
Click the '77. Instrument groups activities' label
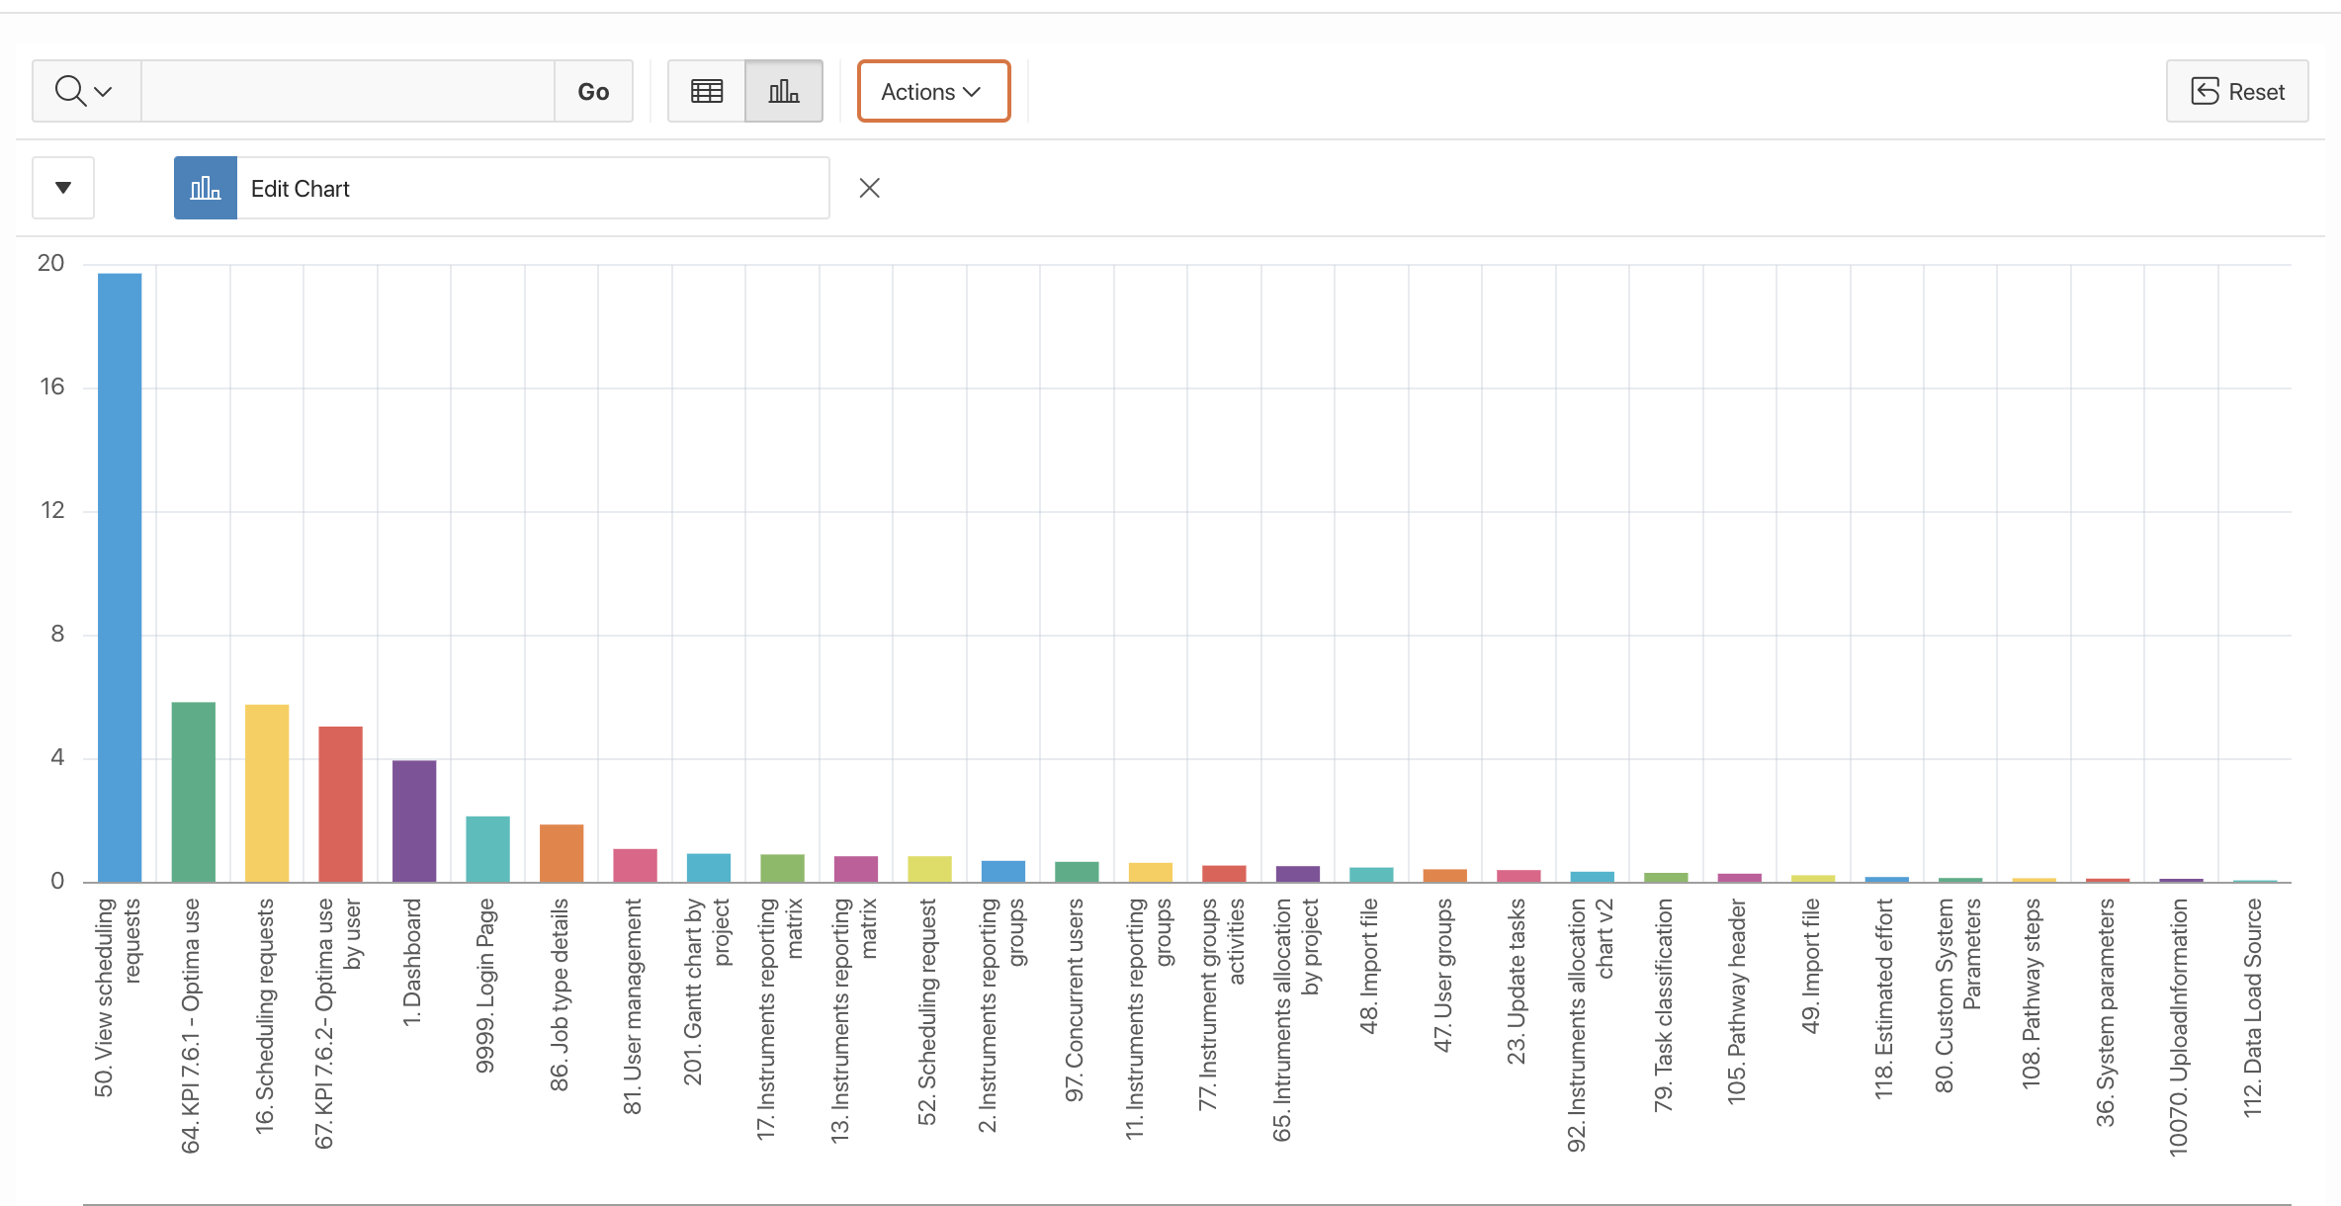1222,1004
